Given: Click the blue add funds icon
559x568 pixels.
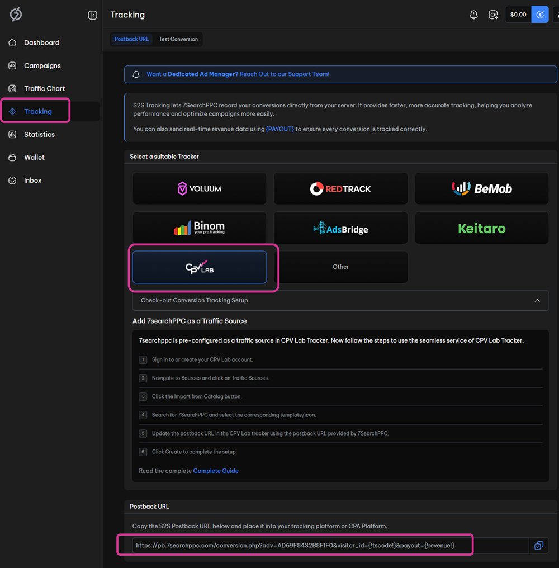Looking at the screenshot, I should point(540,15).
